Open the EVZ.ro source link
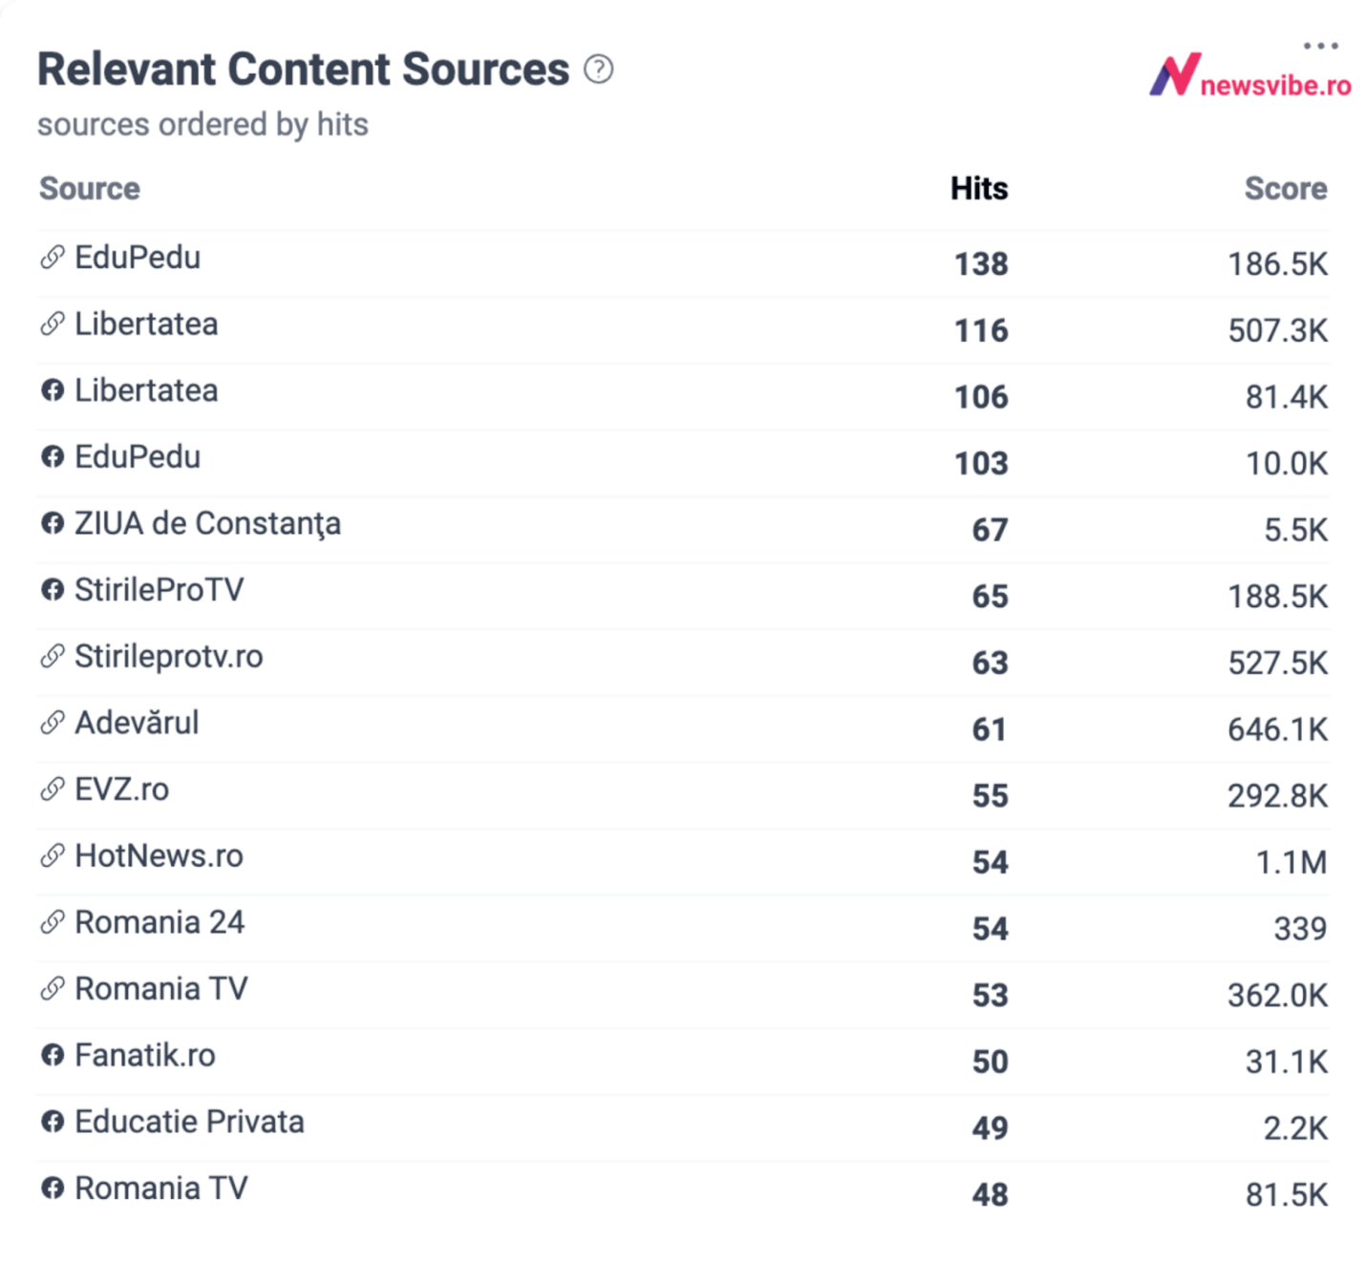The height and width of the screenshot is (1263, 1367). point(122,789)
